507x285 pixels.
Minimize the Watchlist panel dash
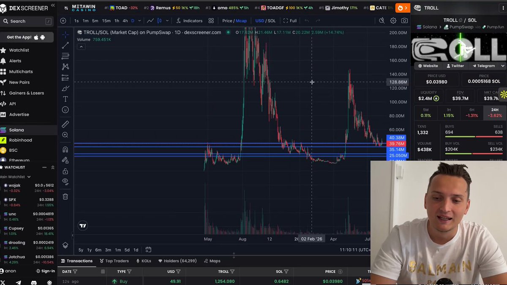44,168
